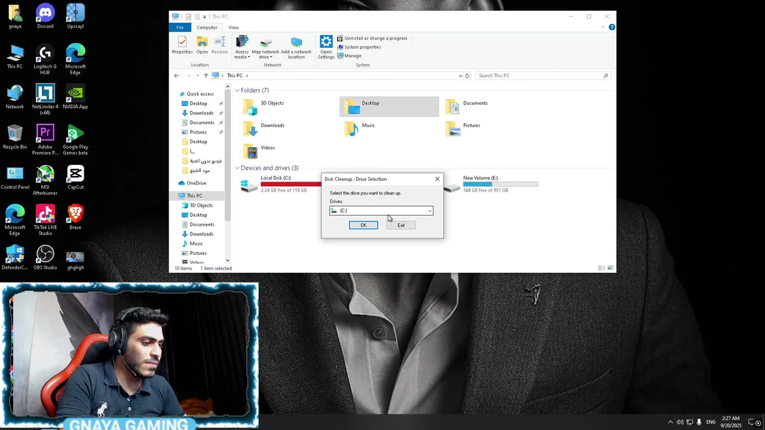Screen dimensions: 765x430
Task: Select the Network desktop icon
Action: [x=15, y=96]
